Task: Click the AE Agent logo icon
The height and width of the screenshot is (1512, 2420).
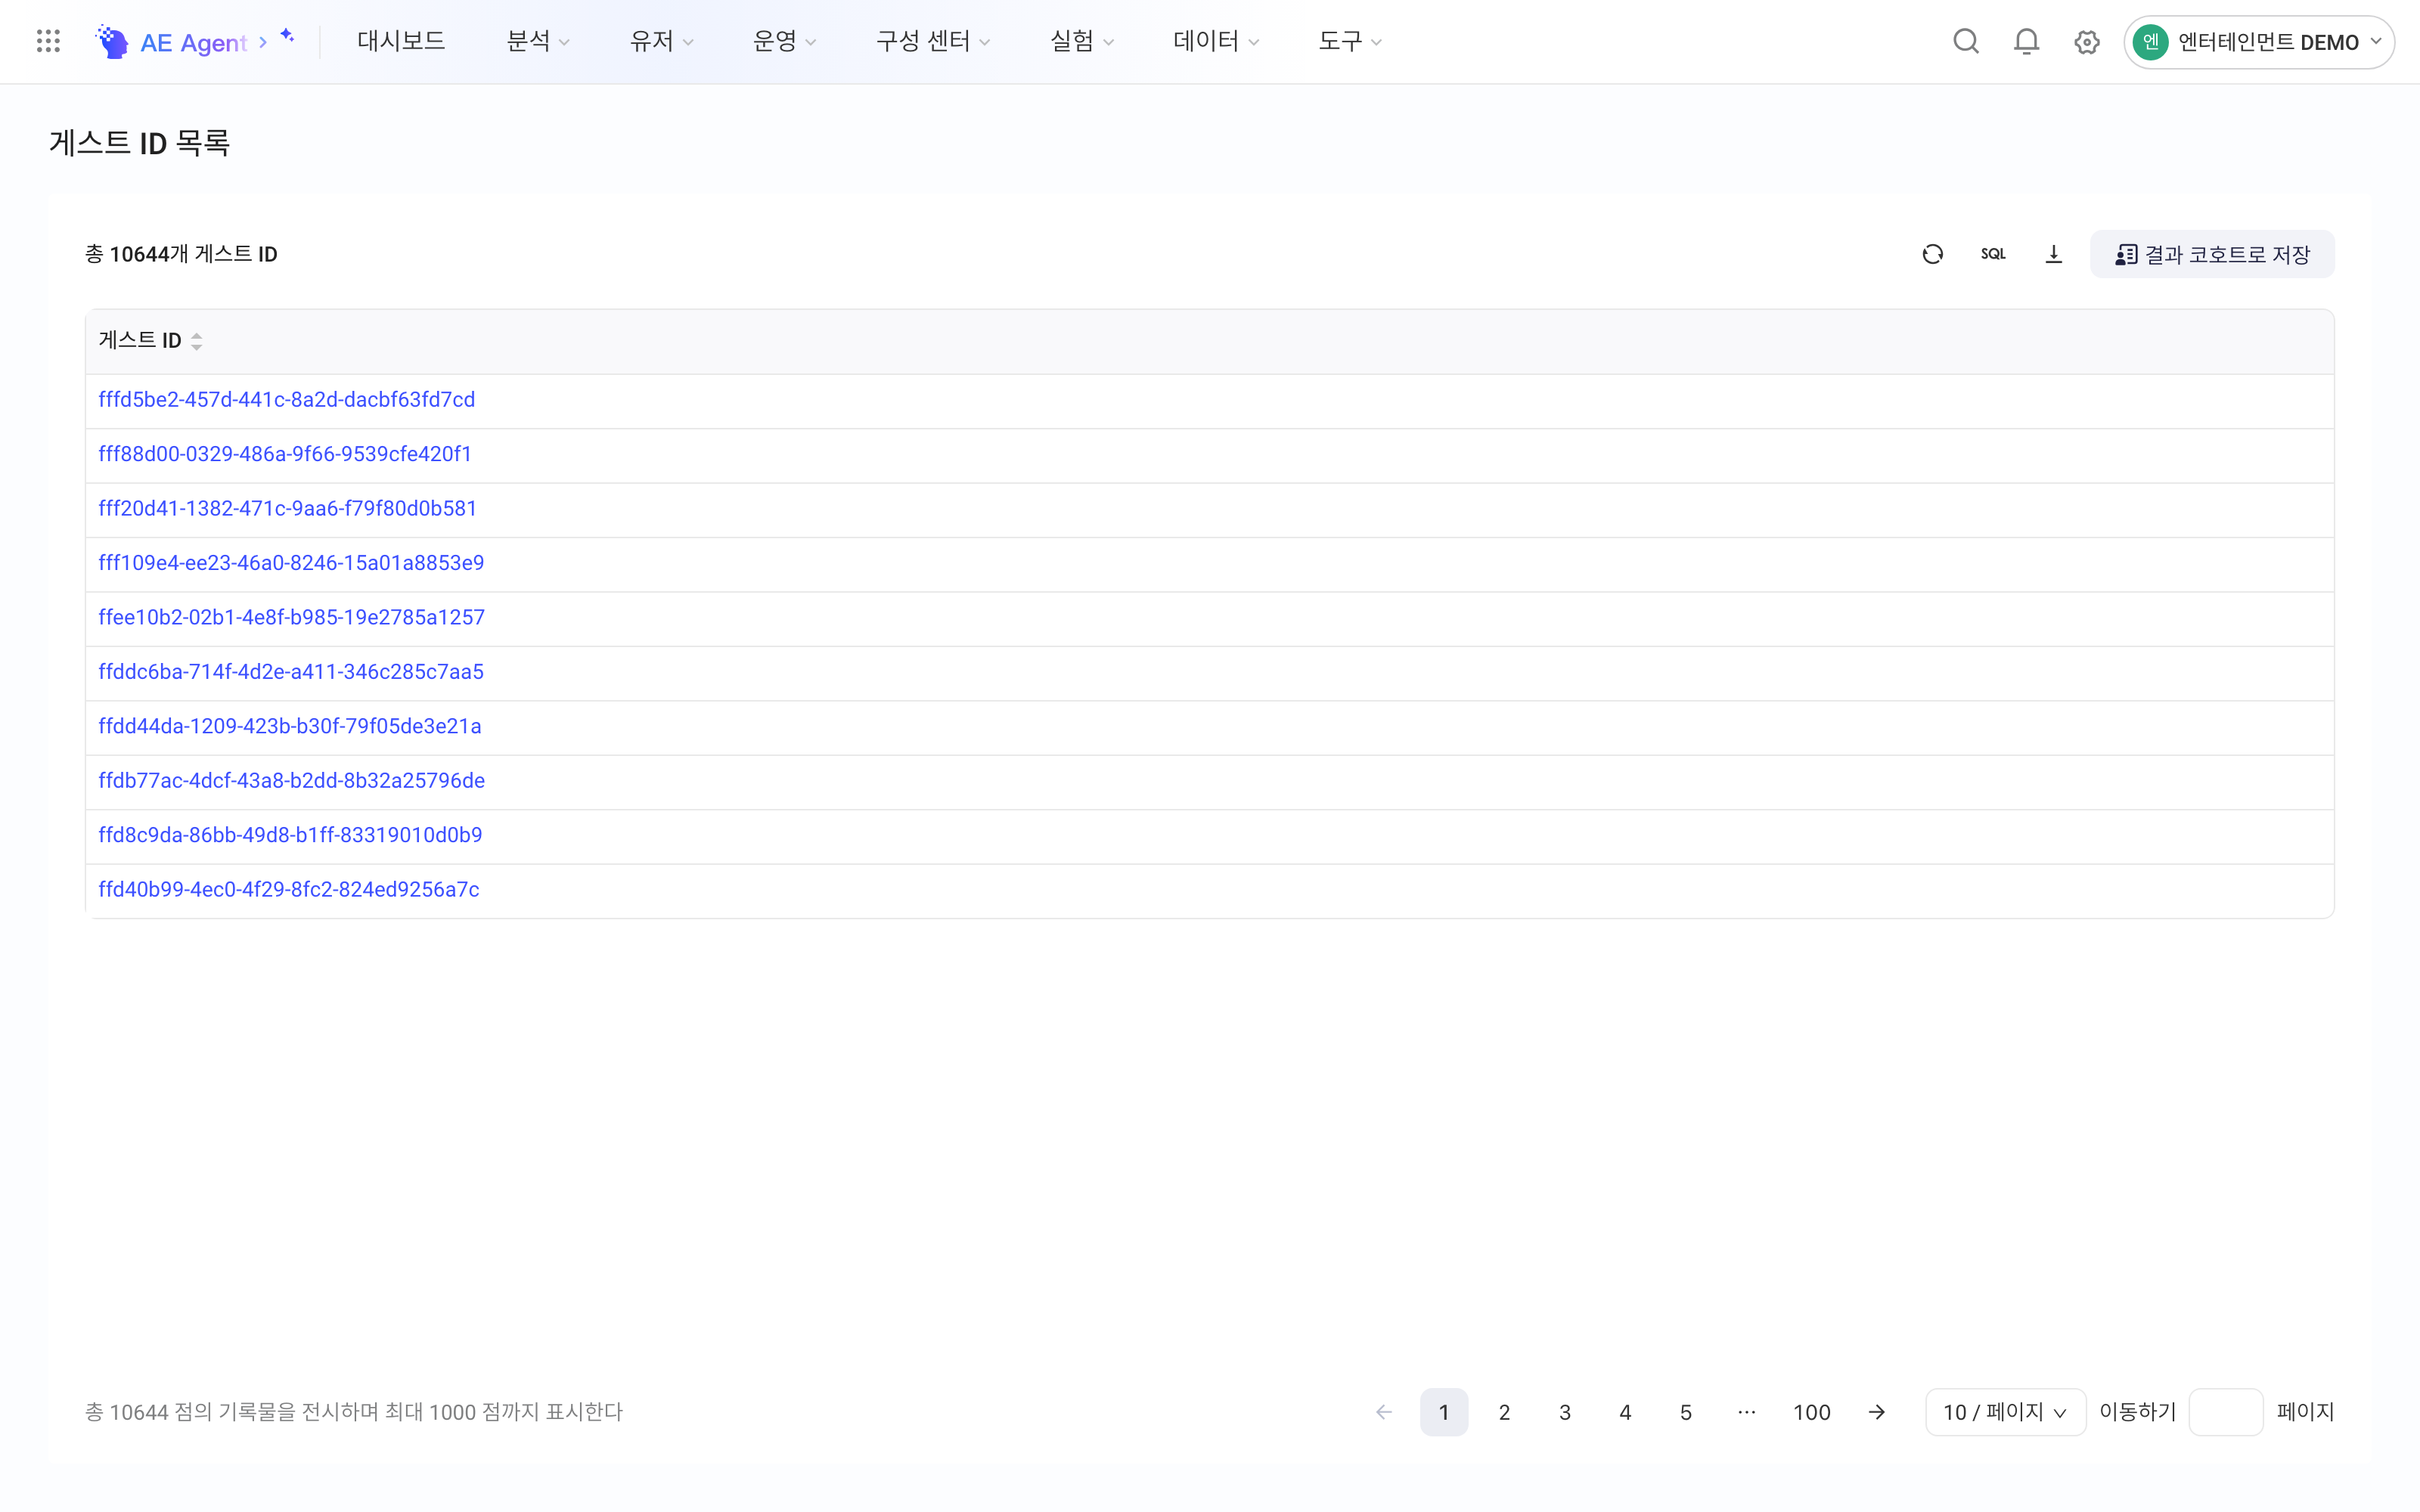Action: tap(111, 41)
